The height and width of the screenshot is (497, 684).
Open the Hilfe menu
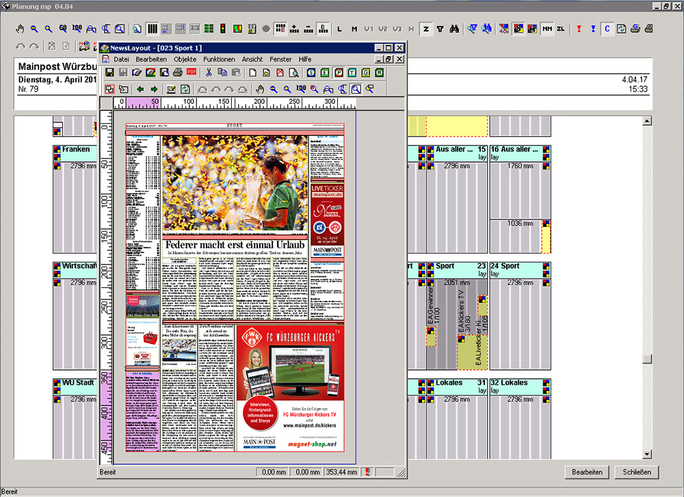(x=305, y=59)
